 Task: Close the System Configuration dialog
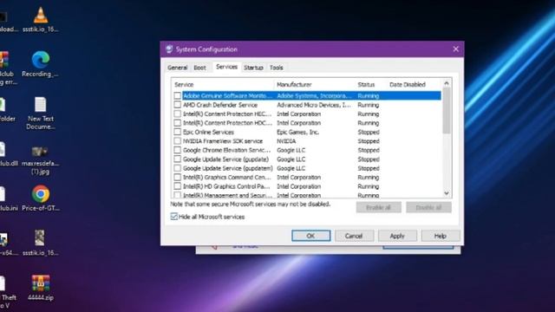click(455, 49)
